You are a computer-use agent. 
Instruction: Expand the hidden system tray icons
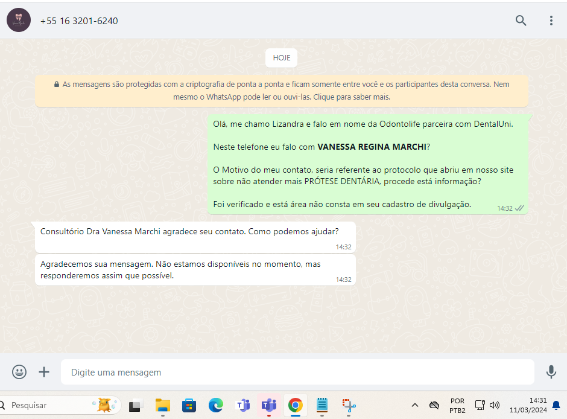coord(415,405)
